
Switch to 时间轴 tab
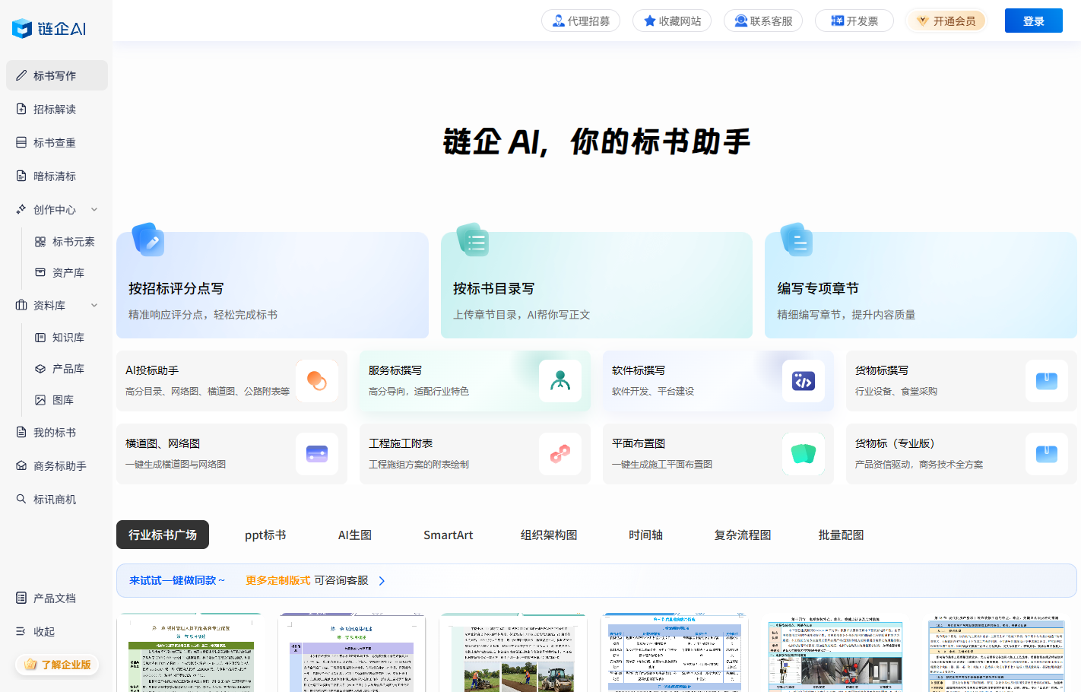point(645,535)
